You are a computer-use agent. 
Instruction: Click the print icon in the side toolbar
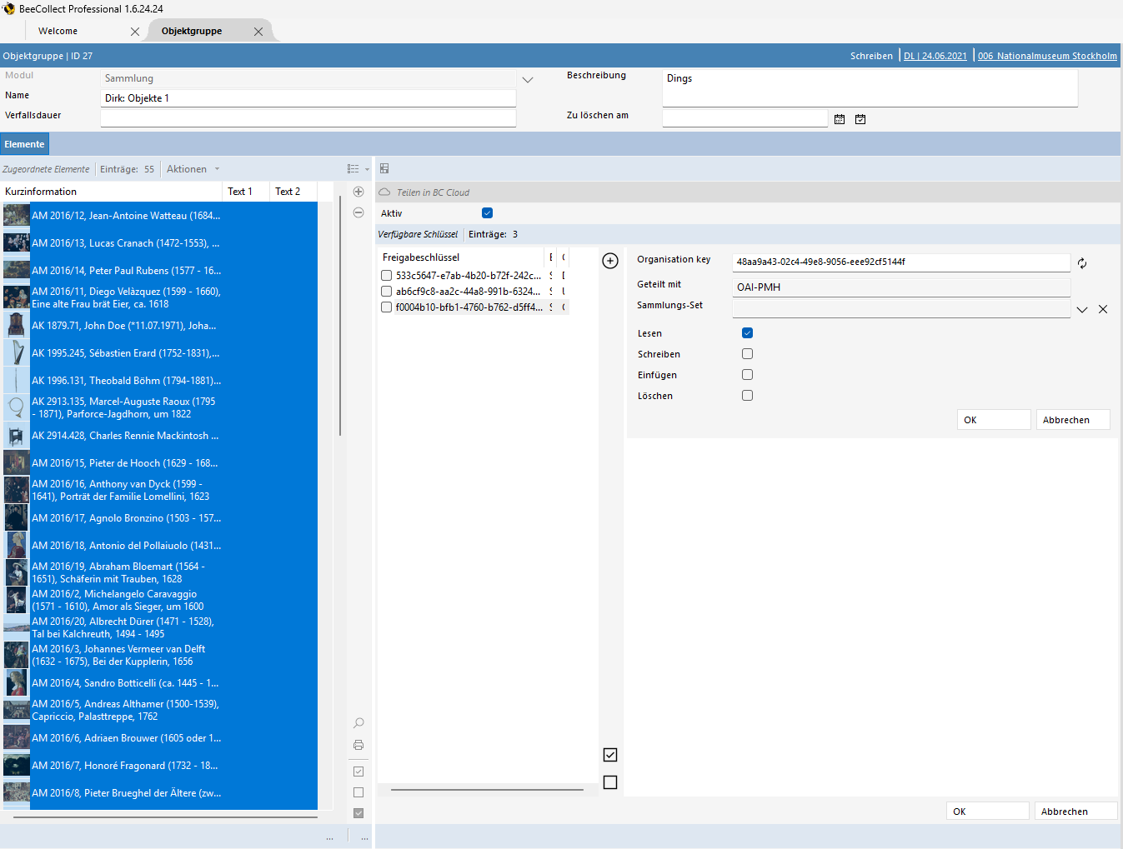358,744
